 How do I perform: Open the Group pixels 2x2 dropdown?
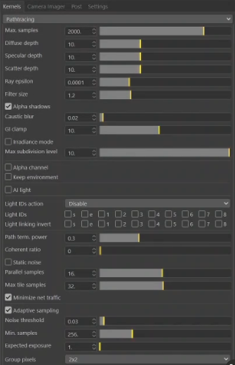pos(147,359)
